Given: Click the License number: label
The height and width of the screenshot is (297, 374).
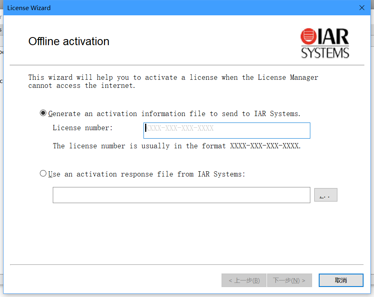Looking at the screenshot, I should coord(83,128).
